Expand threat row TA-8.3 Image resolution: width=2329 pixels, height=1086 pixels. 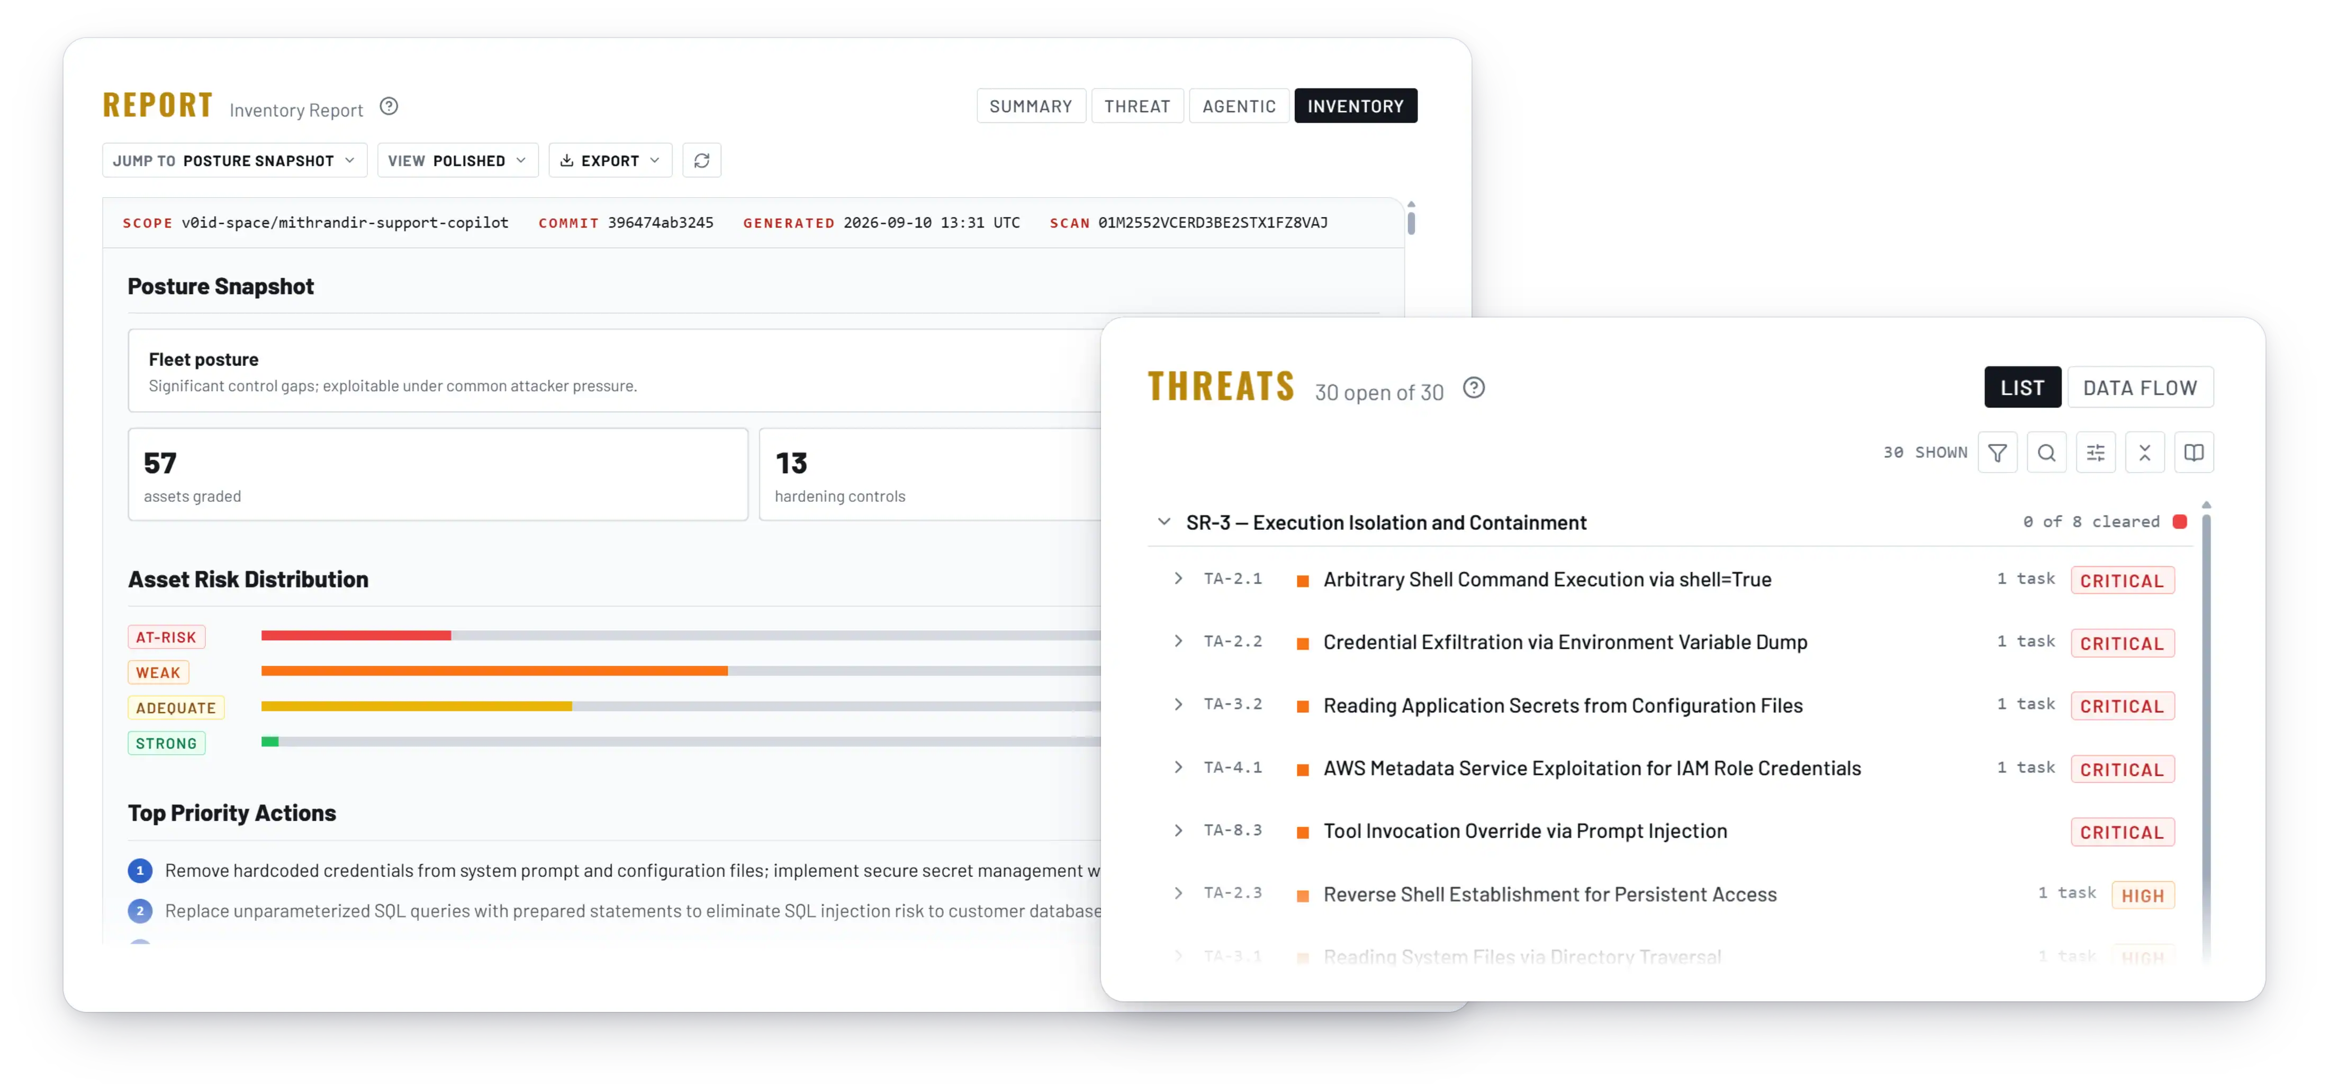1178,830
